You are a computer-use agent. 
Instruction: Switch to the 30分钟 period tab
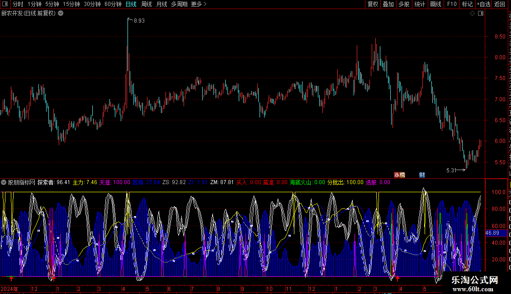click(92, 4)
